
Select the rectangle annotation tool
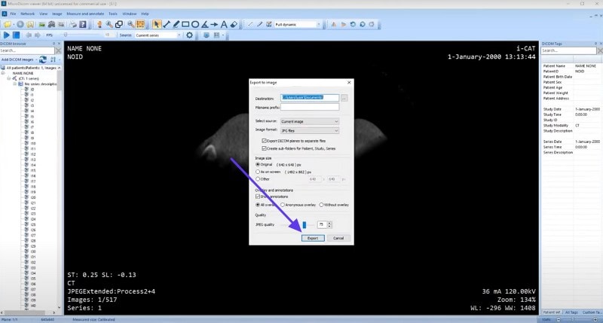(185, 25)
